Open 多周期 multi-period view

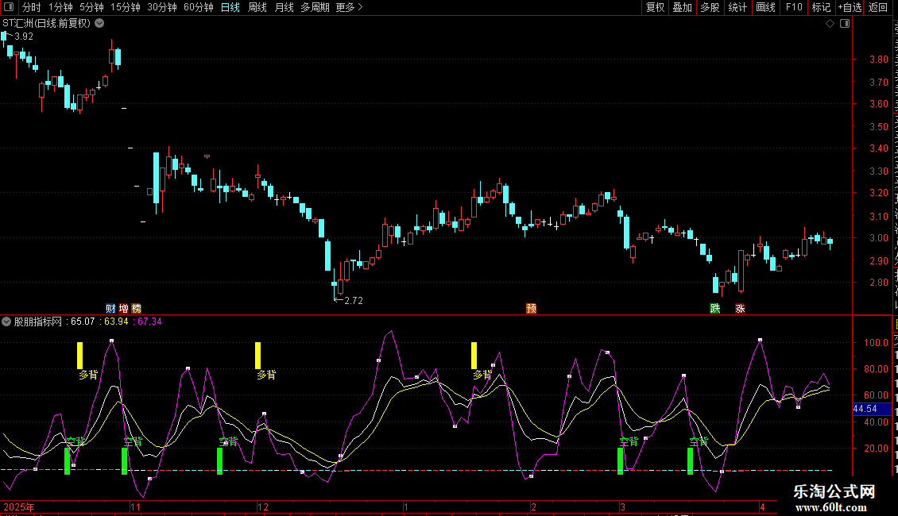click(315, 7)
